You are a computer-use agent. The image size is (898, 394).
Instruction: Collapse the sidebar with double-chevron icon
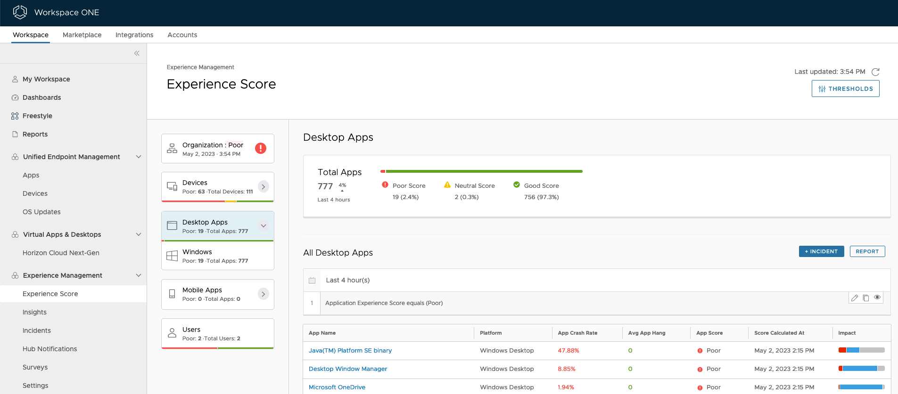(x=137, y=53)
